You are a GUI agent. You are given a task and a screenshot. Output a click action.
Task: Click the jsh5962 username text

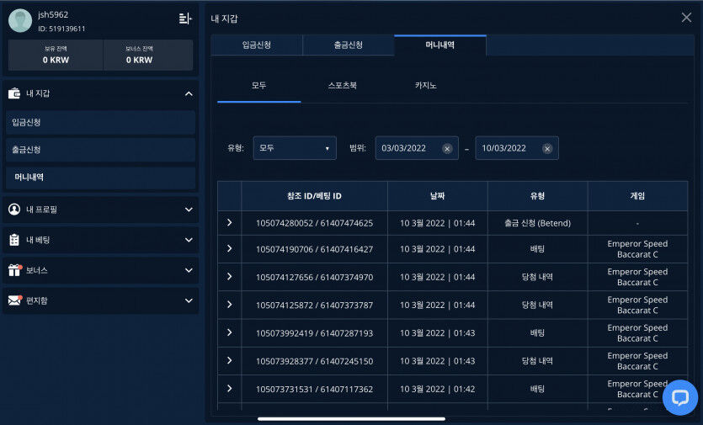pyautogui.click(x=53, y=15)
